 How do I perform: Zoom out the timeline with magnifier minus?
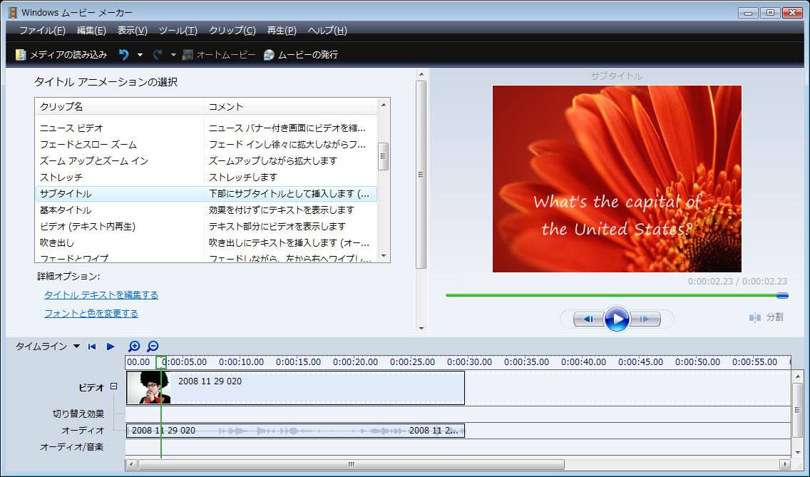[x=153, y=347]
